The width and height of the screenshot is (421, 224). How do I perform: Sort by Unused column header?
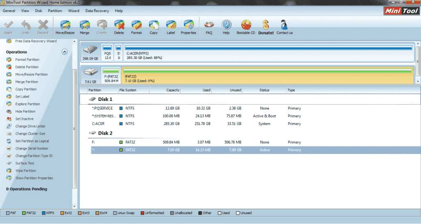(x=227, y=90)
